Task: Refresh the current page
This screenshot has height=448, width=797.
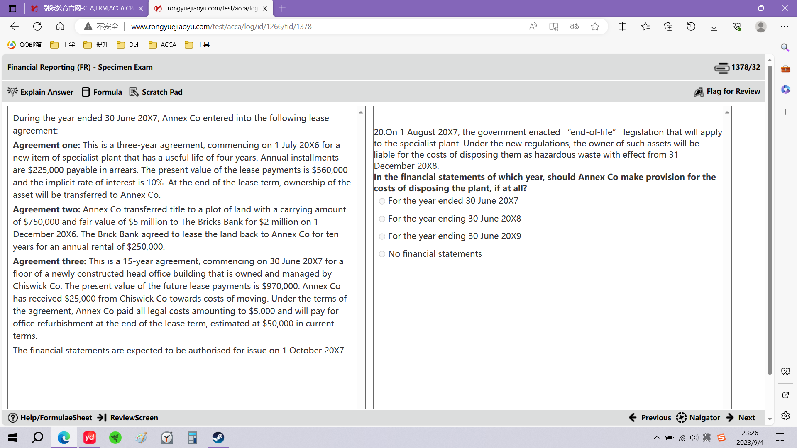Action: 37,27
